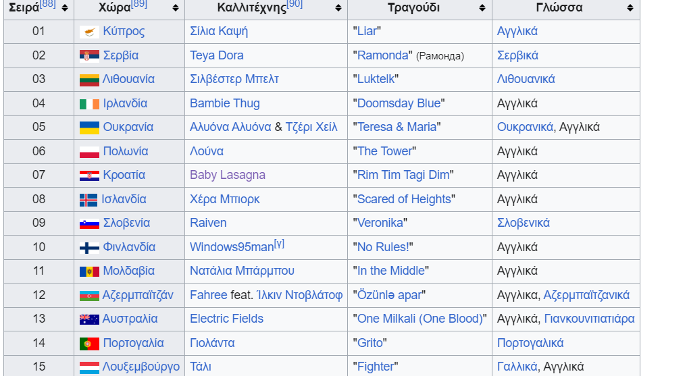Click the Portugal flag icon

(x=89, y=344)
